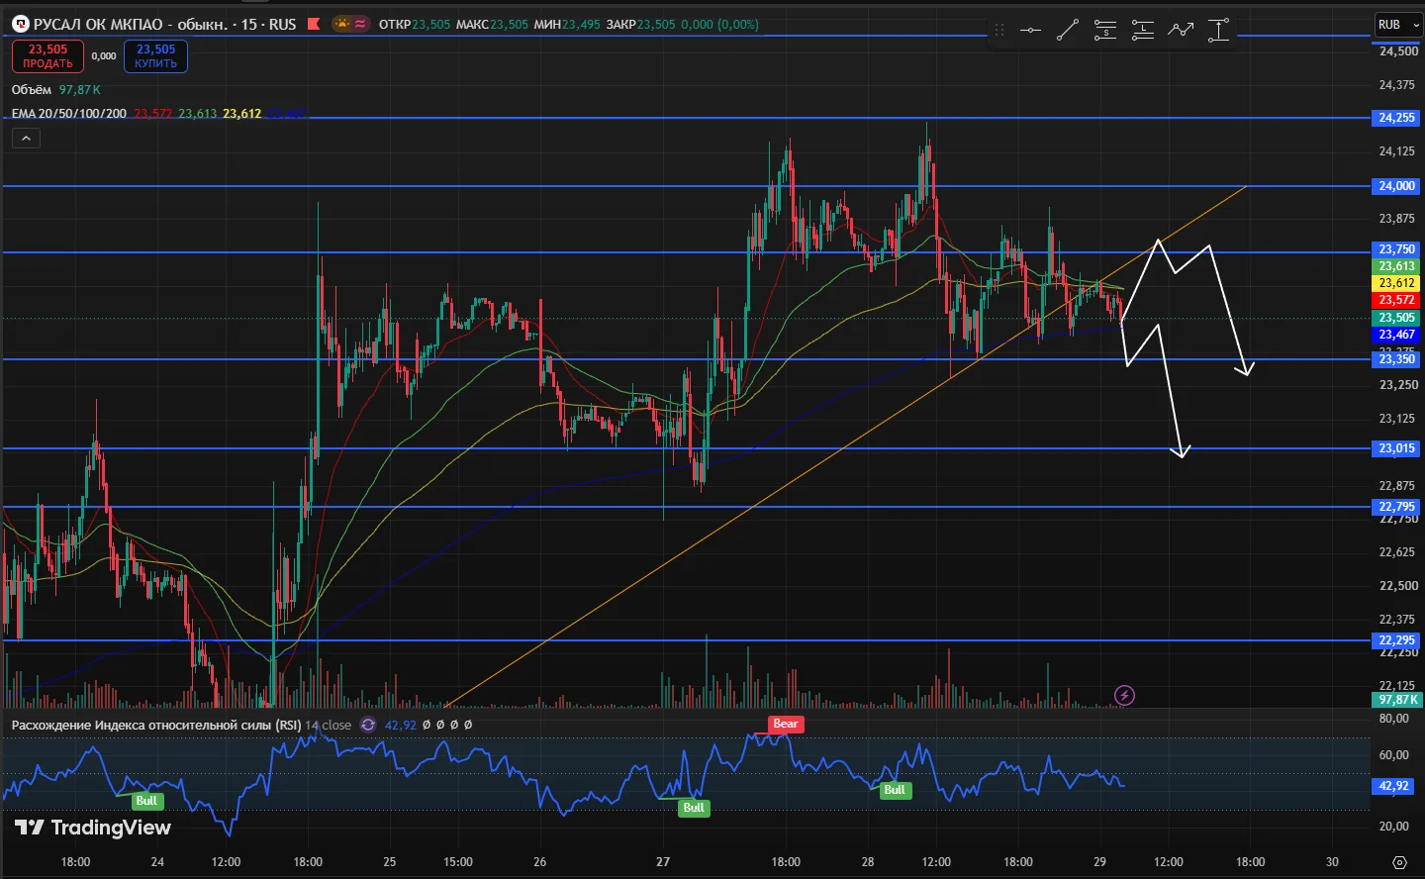Select the EMA 20/50/100/200 indicator legend
This screenshot has width=1425, height=879.
(x=69, y=114)
